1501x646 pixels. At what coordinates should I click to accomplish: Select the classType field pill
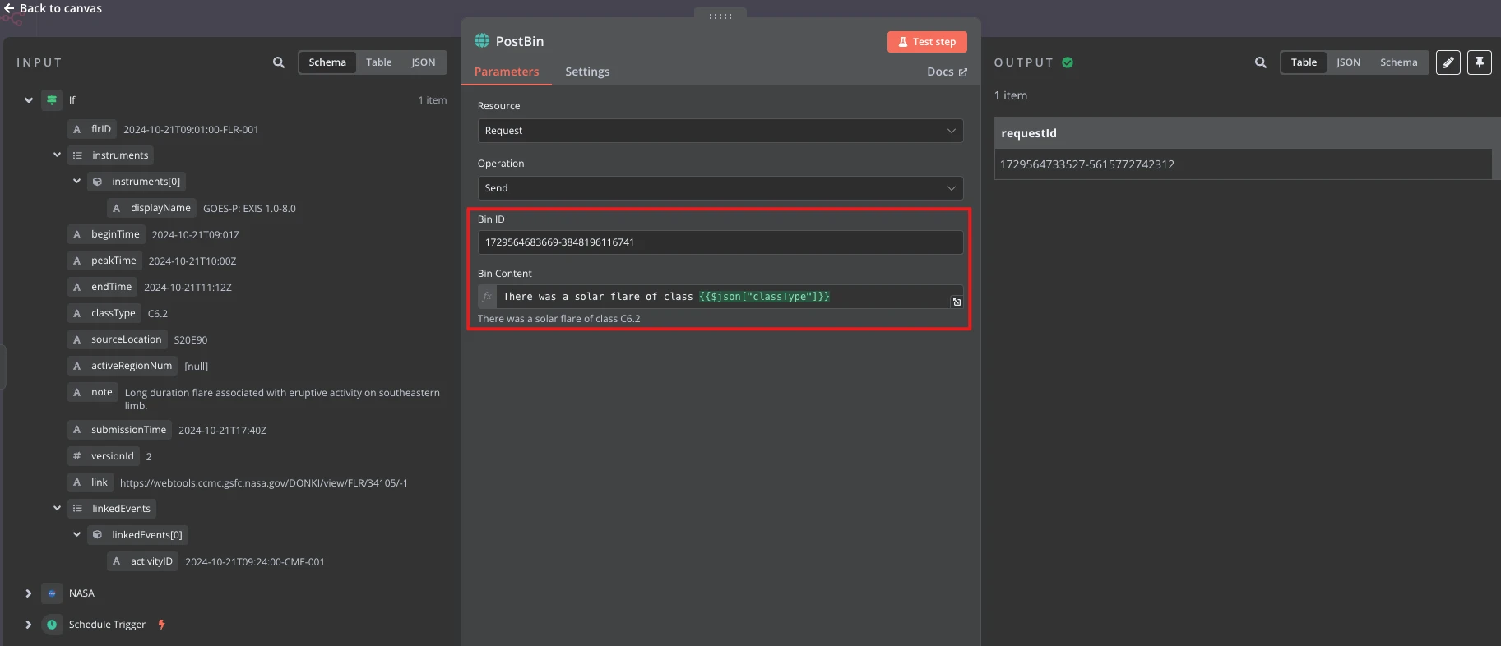click(x=104, y=313)
